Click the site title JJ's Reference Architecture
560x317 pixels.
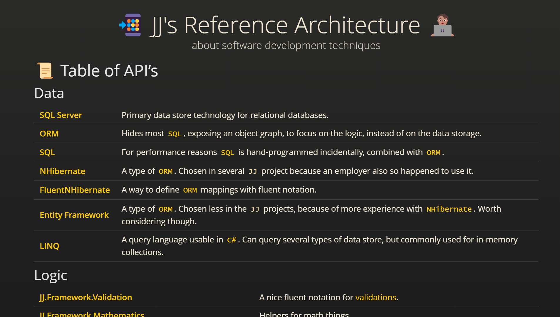[285, 25]
